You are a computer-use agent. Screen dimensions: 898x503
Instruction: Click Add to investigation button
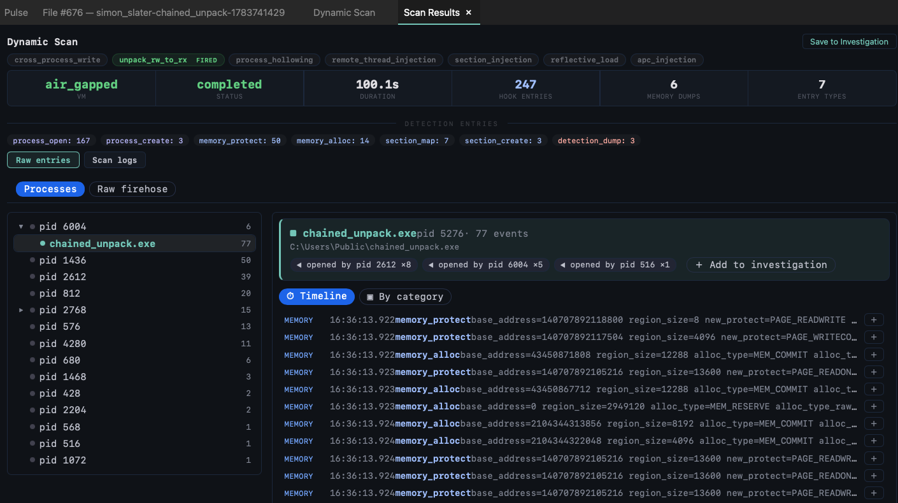(x=761, y=265)
